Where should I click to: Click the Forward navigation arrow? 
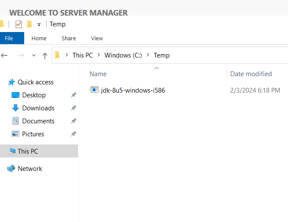click(x=21, y=55)
